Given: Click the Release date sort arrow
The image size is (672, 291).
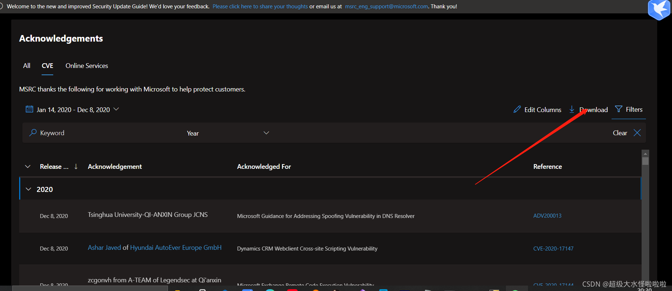Looking at the screenshot, I should pyautogui.click(x=76, y=166).
